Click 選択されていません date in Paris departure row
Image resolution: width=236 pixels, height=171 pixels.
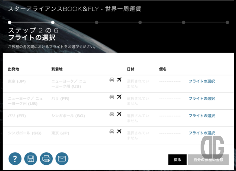click(138, 118)
